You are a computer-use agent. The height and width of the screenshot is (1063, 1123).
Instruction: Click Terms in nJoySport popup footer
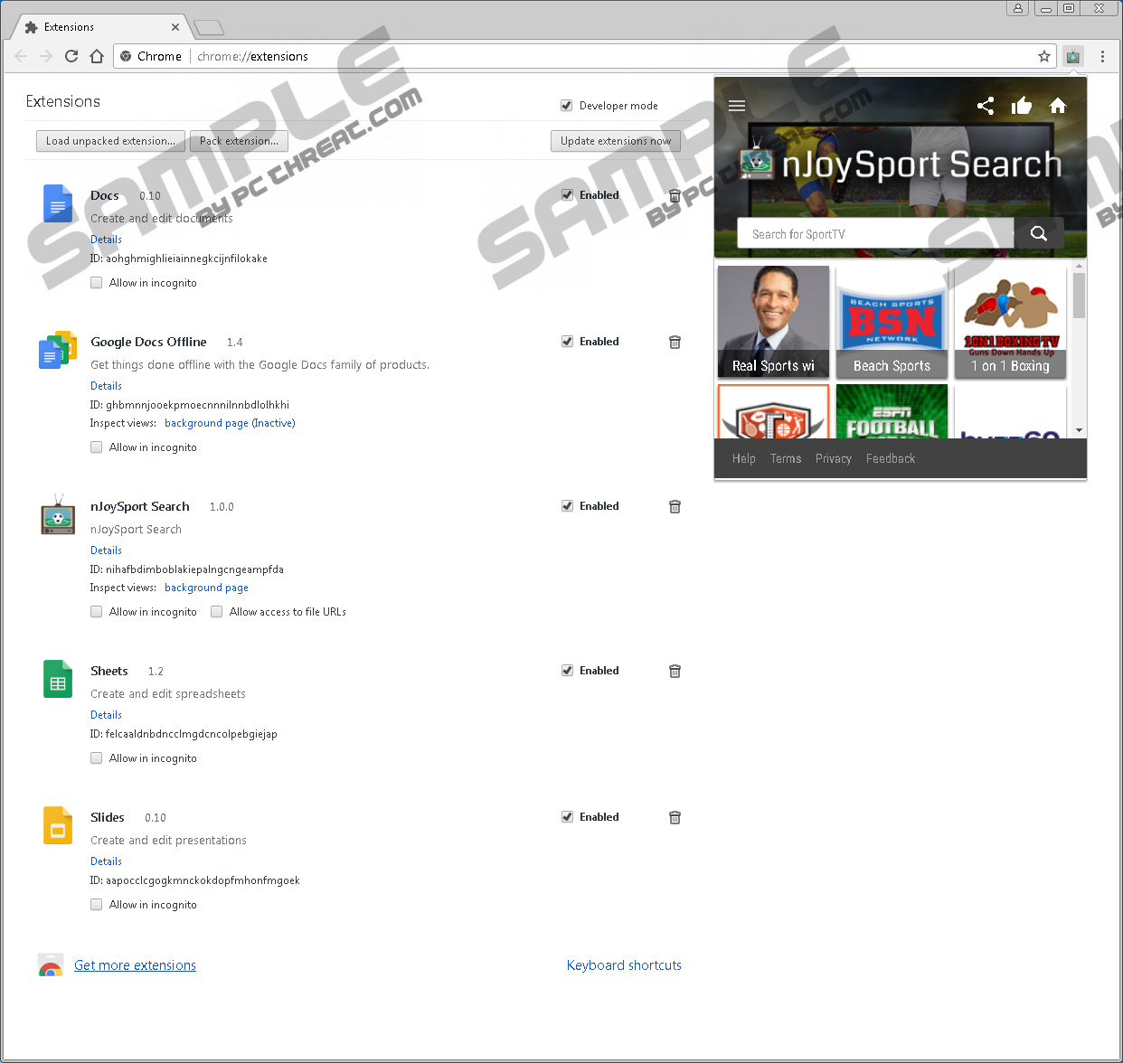786,458
